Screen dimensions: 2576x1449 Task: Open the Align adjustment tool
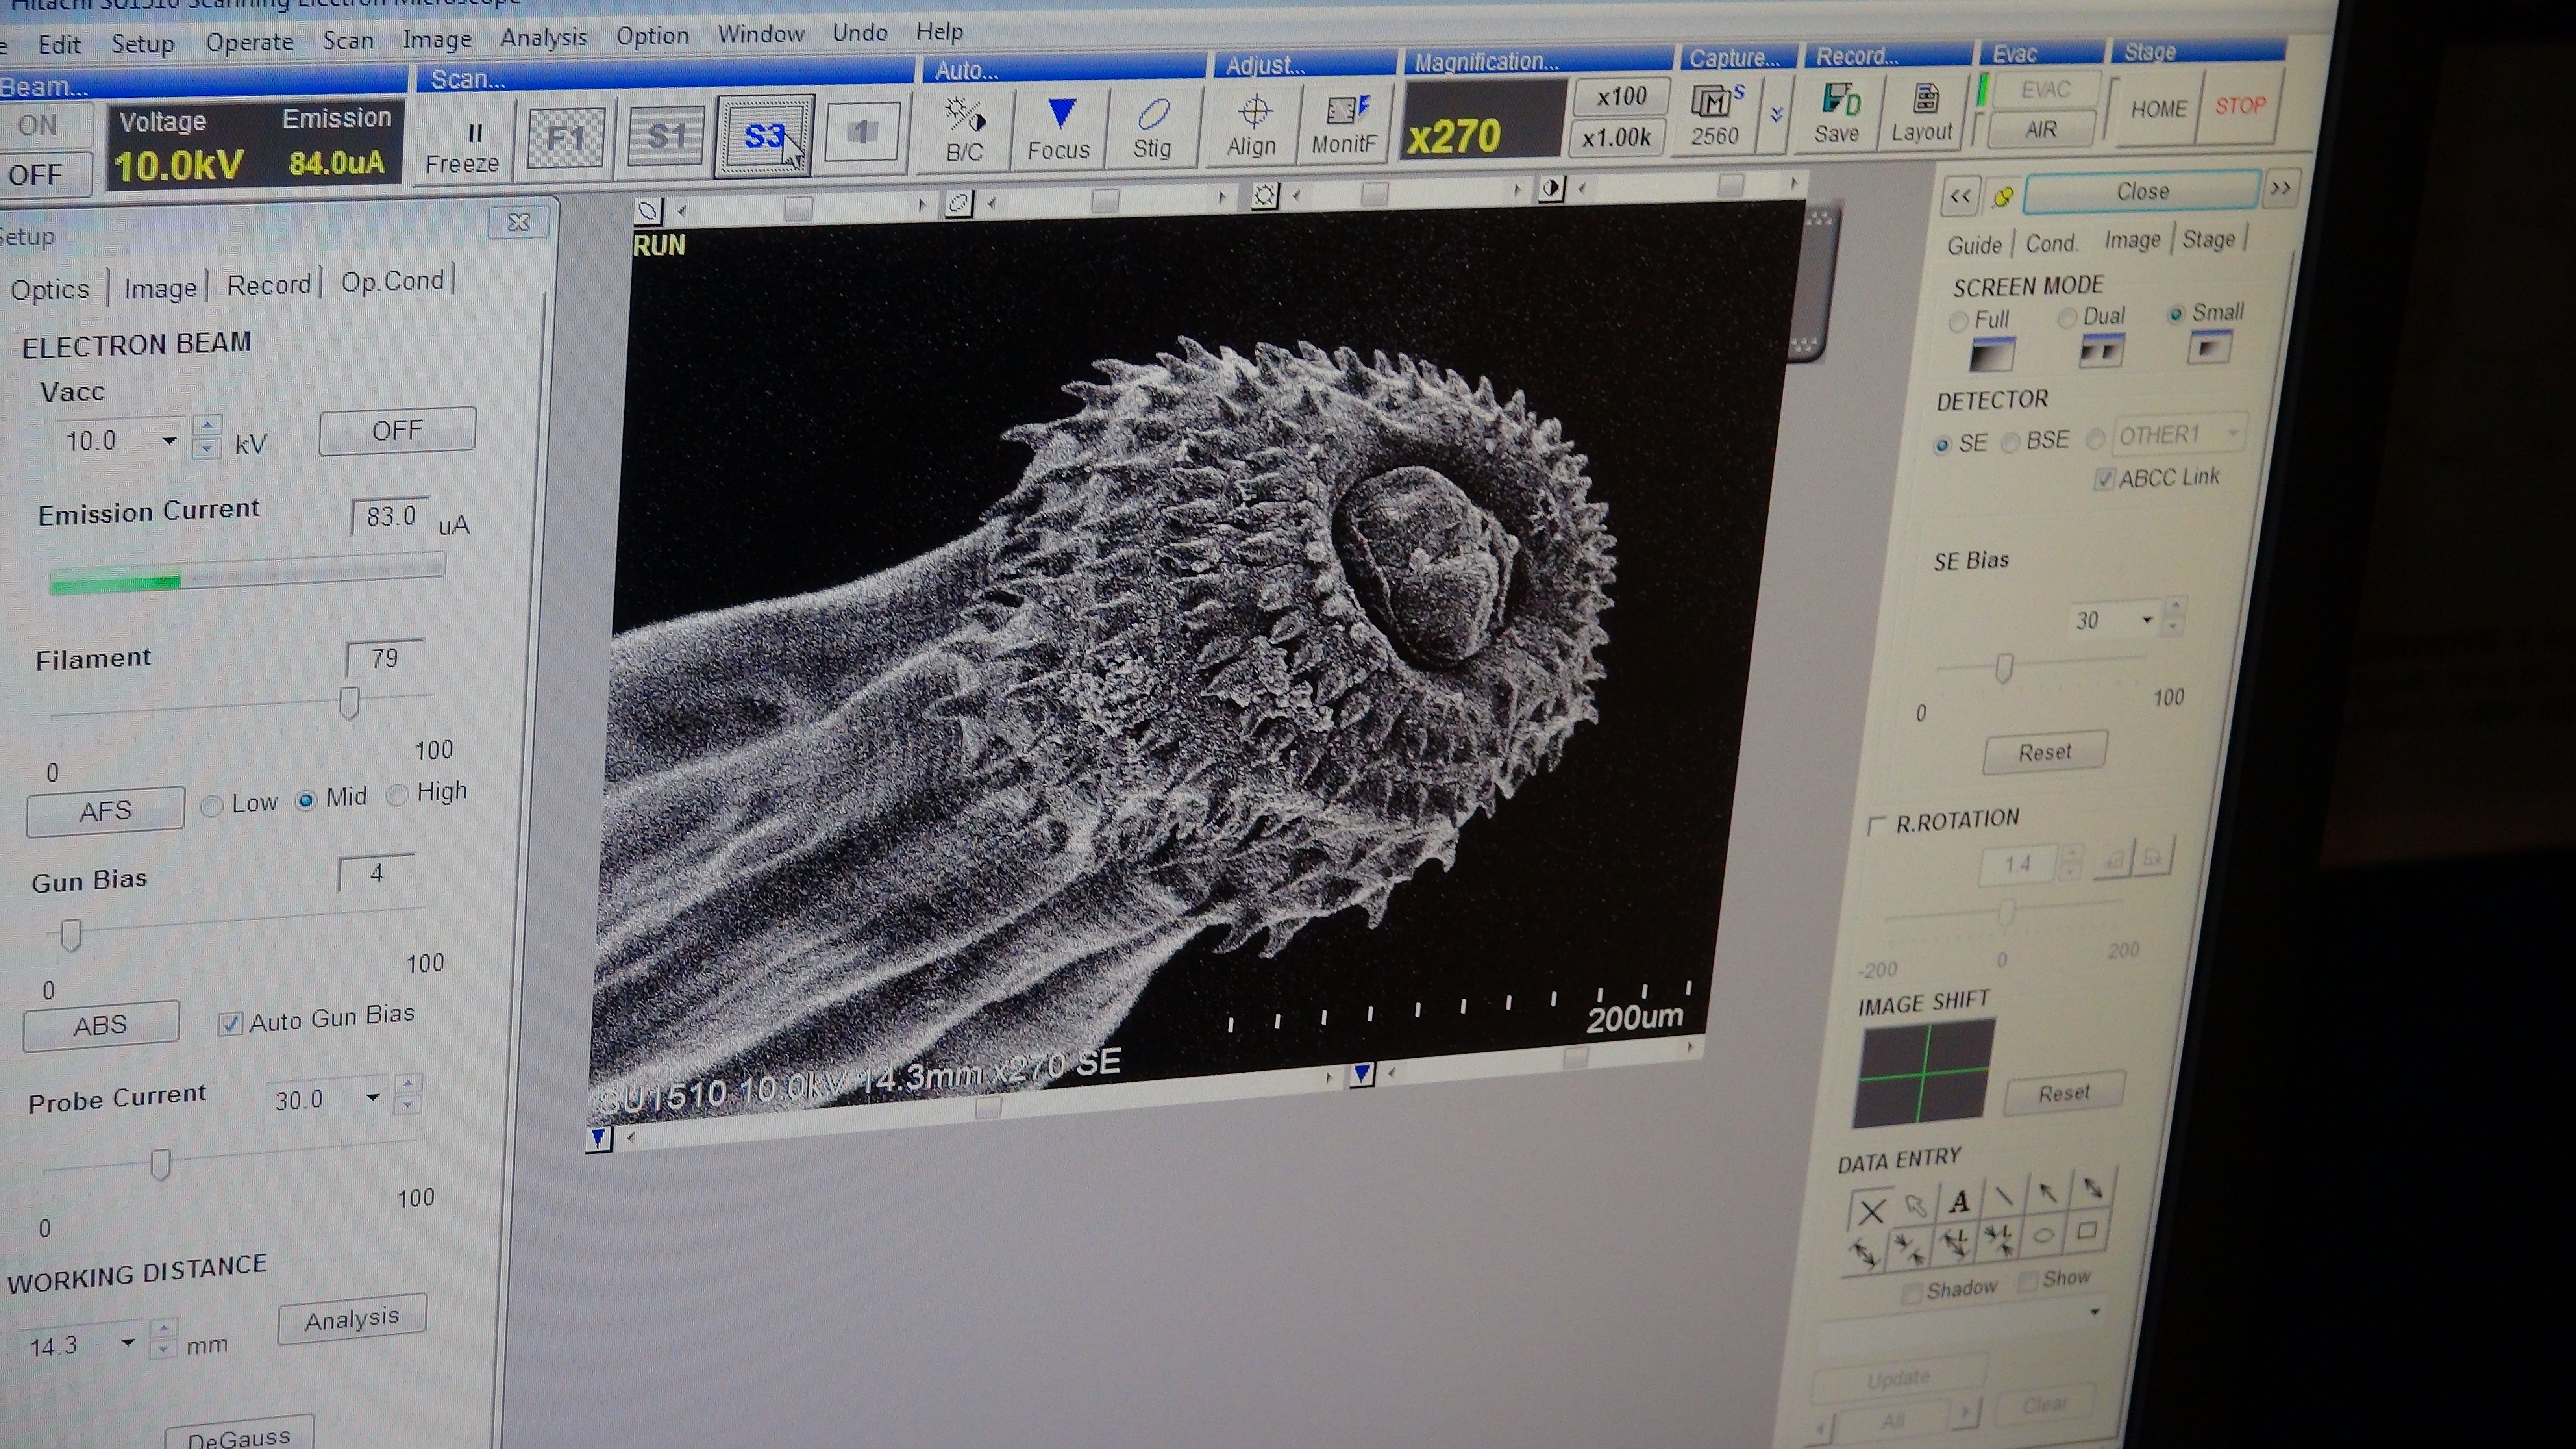click(1252, 125)
